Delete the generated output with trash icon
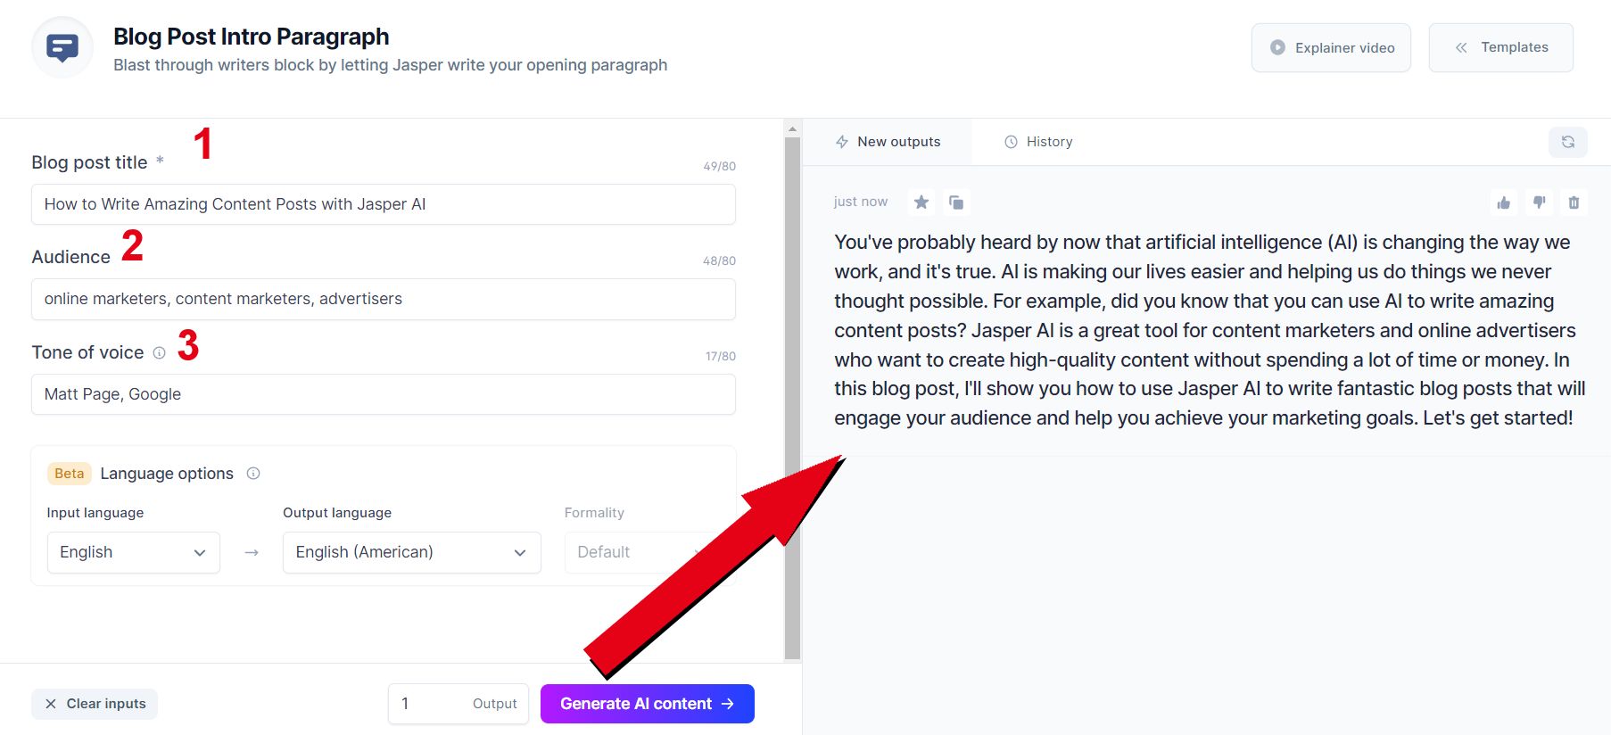This screenshot has width=1611, height=735. 1574,202
